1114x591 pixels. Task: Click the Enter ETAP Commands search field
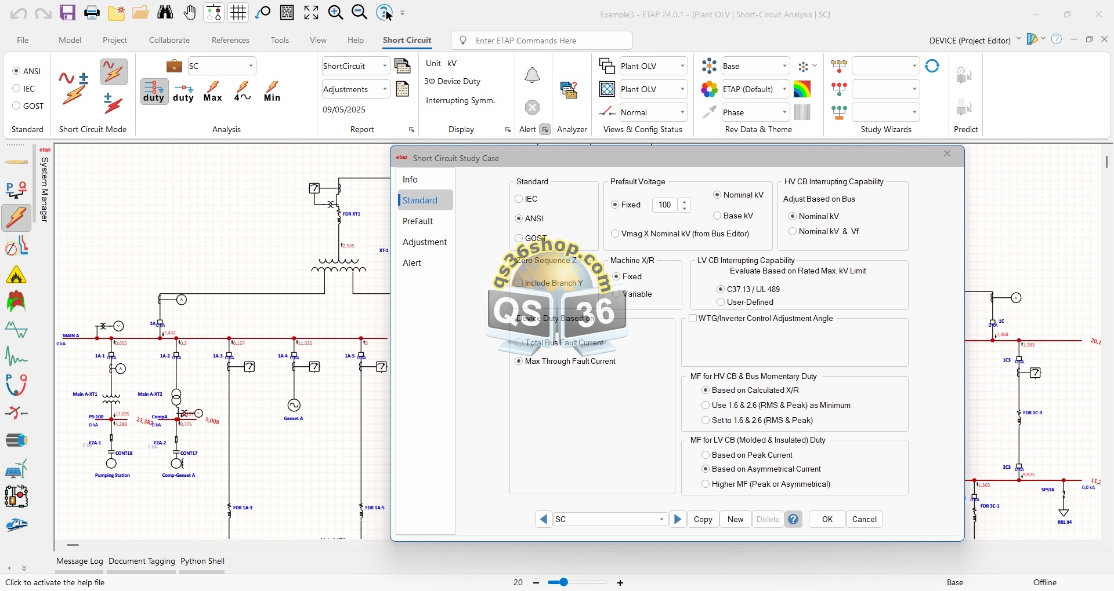(x=542, y=41)
